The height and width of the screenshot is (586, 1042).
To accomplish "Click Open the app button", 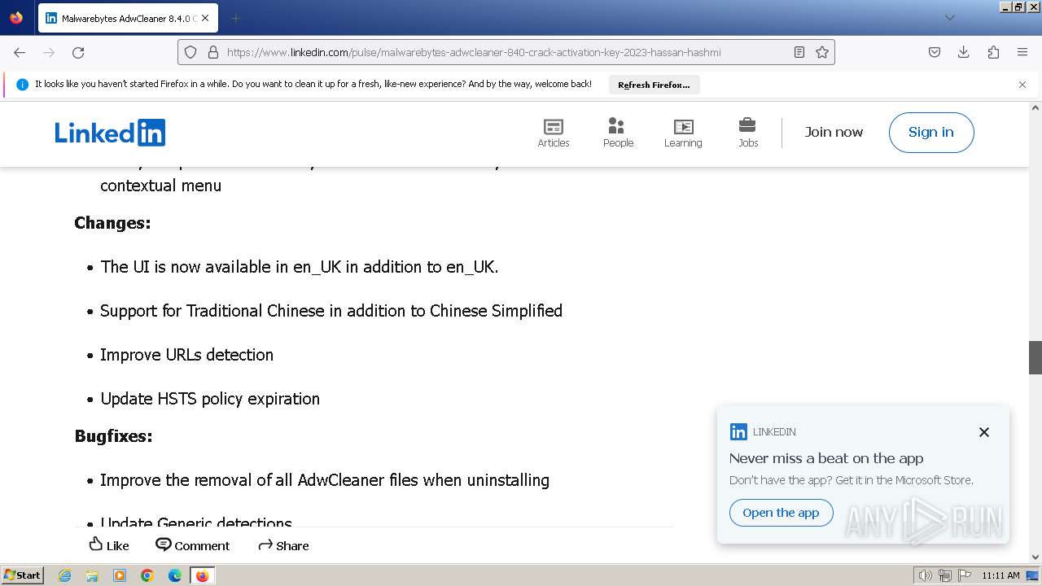I will point(781,513).
